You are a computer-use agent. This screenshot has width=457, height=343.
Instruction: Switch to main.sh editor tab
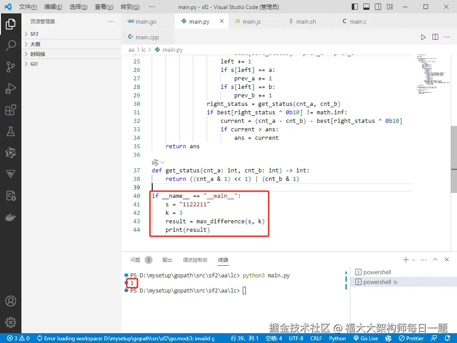[309, 21]
